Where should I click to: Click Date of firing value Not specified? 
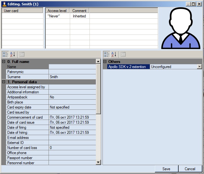pos(72,127)
